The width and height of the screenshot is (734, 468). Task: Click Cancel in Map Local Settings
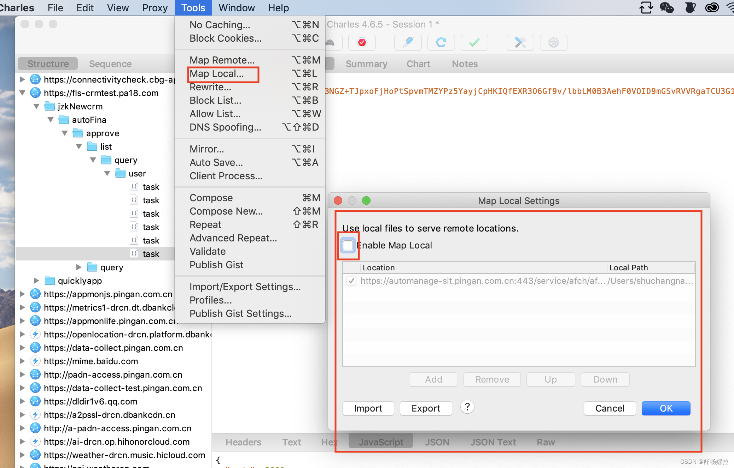click(610, 408)
